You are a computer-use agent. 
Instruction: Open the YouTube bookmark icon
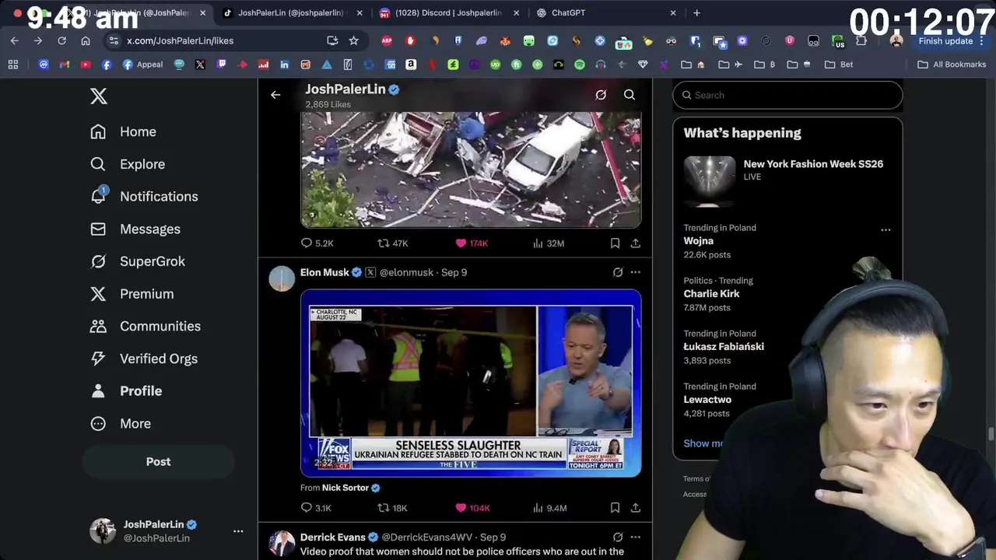tap(86, 65)
